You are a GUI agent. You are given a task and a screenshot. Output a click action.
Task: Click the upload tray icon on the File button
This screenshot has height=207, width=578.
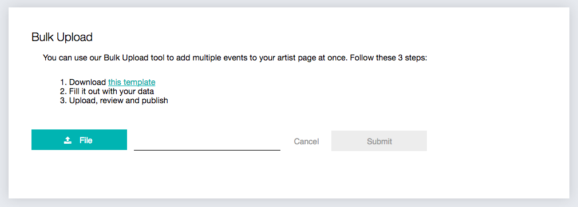coord(68,140)
